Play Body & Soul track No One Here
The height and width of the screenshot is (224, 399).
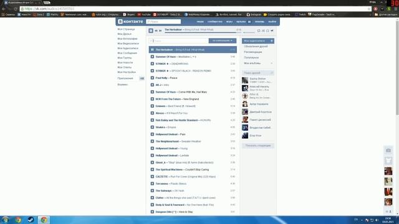tap(152, 205)
